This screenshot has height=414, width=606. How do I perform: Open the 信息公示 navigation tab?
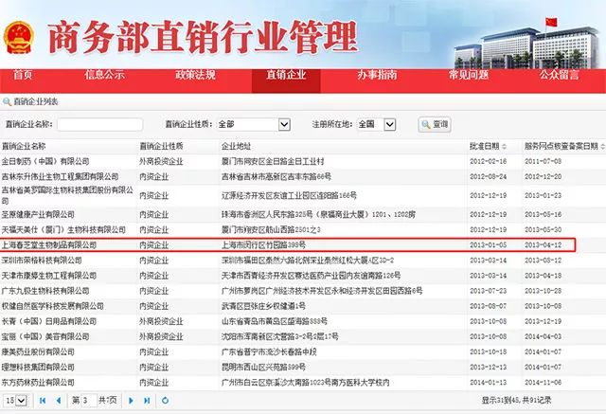(x=105, y=74)
